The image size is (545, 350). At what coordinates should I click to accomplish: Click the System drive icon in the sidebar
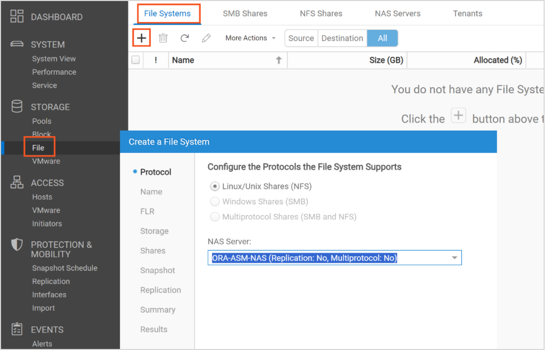point(17,44)
